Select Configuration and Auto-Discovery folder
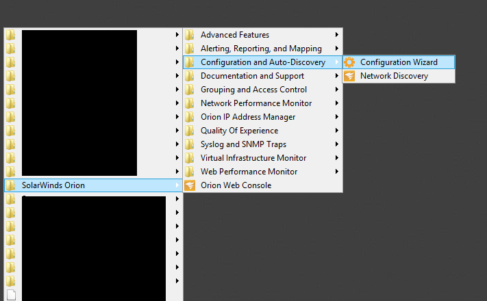Screen dimensions: 487x301 263,62
